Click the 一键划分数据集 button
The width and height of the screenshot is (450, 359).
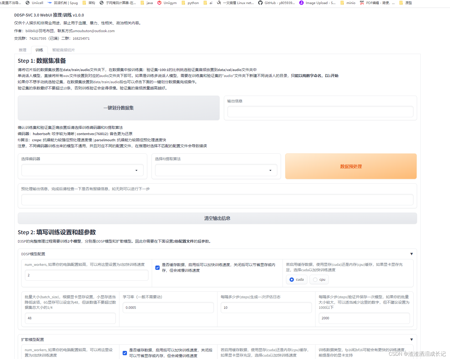119,108
